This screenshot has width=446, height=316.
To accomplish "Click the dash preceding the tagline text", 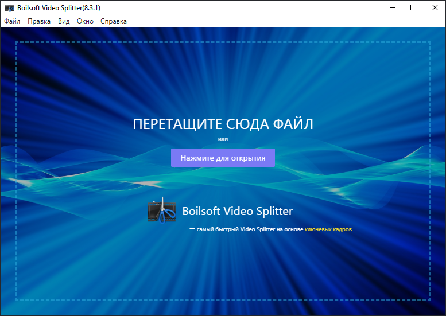I will click(x=192, y=229).
